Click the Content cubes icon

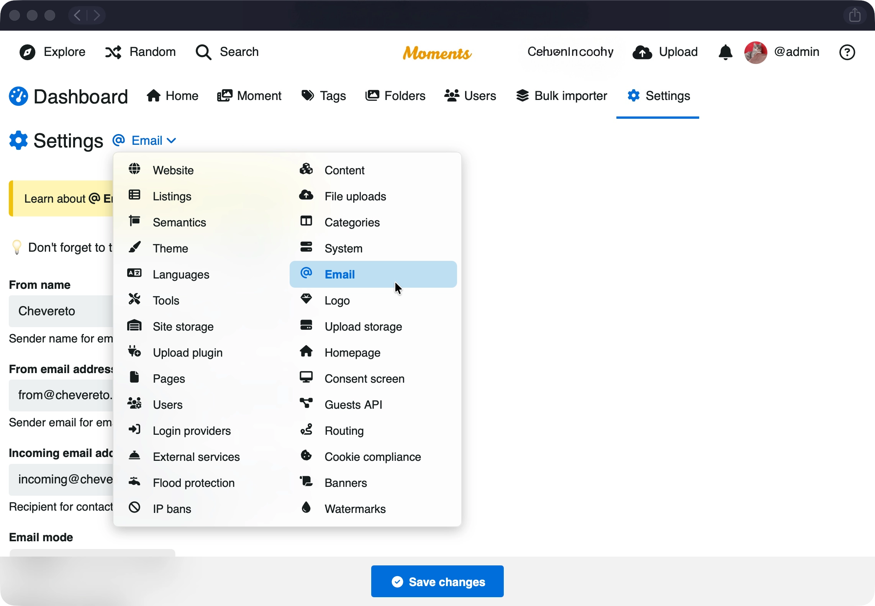coord(306,169)
